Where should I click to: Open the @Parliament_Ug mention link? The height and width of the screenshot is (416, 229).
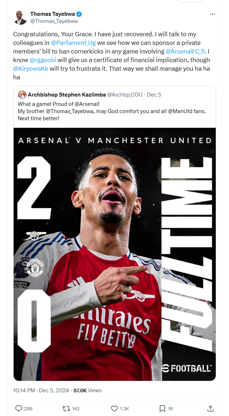[73, 43]
